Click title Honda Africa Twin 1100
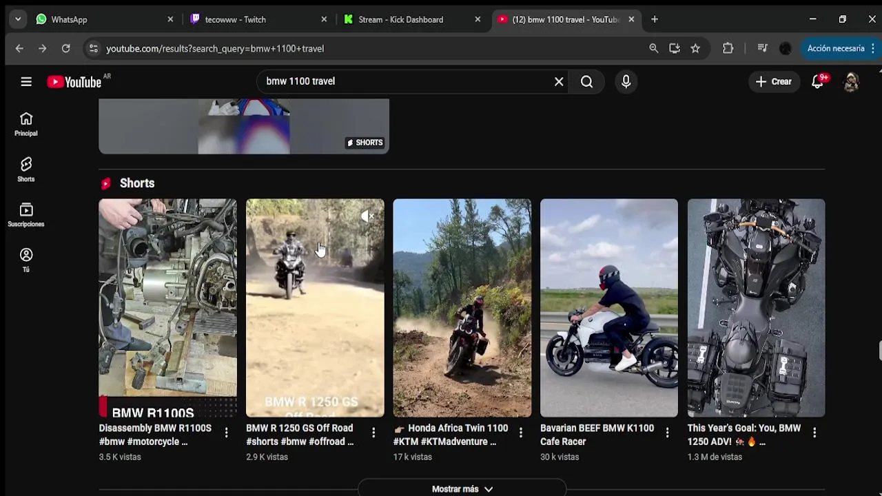The width and height of the screenshot is (882, 496). pos(451,435)
